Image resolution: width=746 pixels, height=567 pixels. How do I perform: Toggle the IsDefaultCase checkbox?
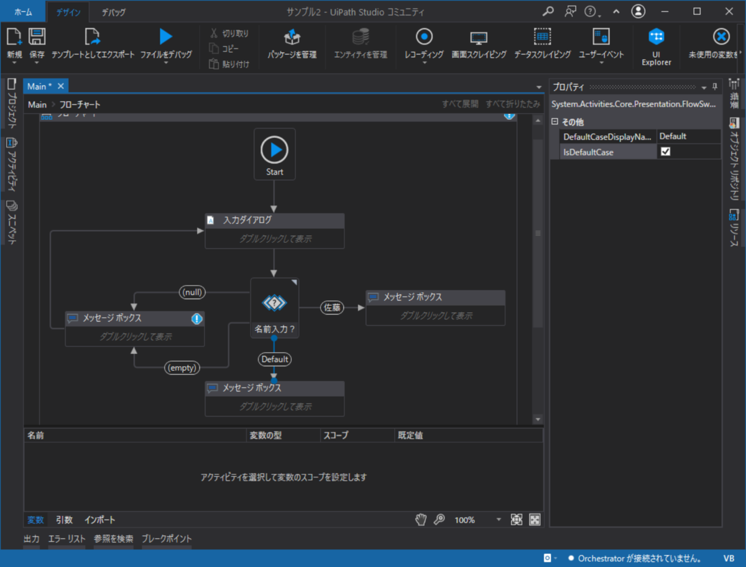[666, 152]
